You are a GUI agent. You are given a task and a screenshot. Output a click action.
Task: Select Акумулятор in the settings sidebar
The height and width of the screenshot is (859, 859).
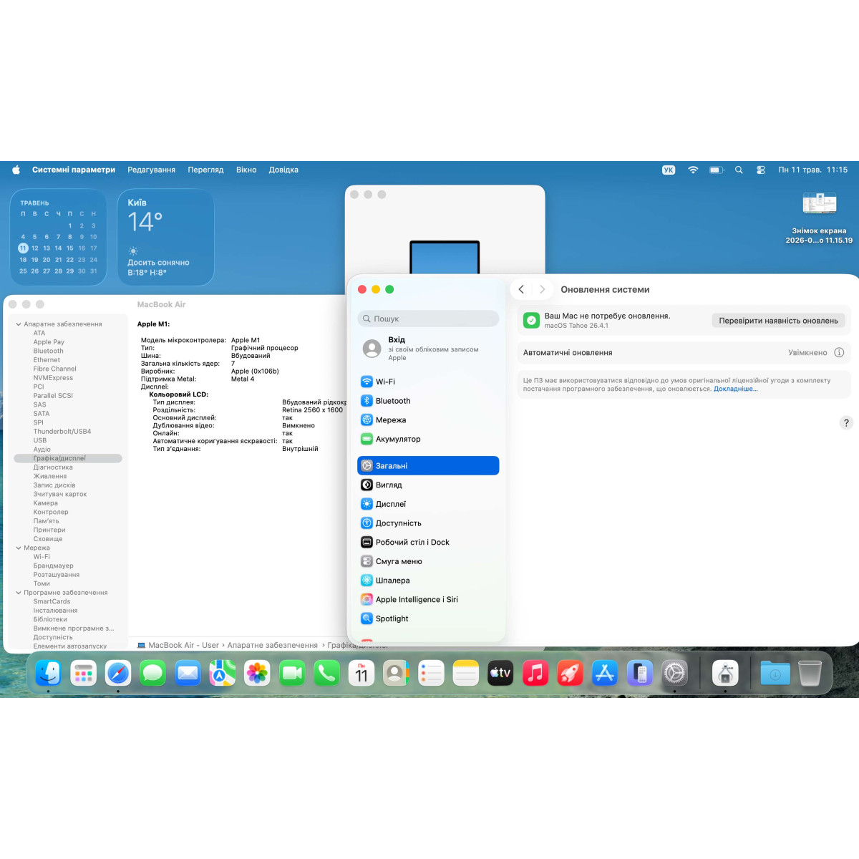pyautogui.click(x=428, y=440)
